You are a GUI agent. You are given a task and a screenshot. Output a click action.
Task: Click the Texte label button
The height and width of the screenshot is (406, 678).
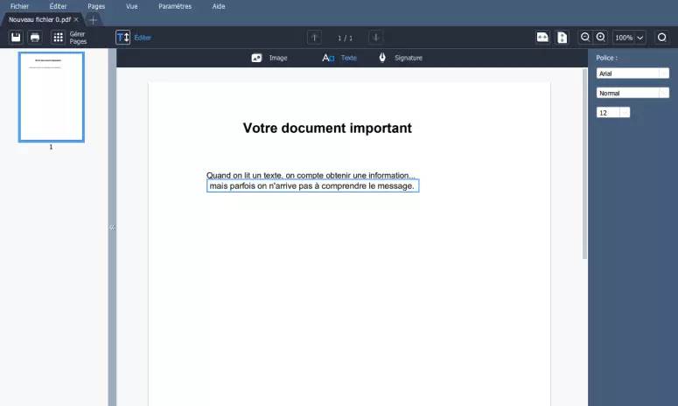(348, 58)
